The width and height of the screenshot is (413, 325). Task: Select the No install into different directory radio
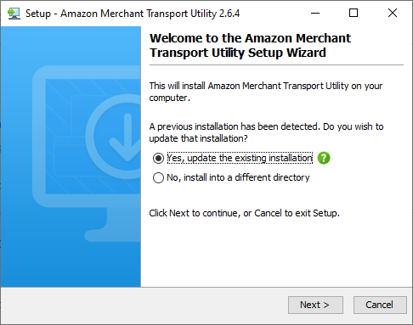(x=158, y=177)
